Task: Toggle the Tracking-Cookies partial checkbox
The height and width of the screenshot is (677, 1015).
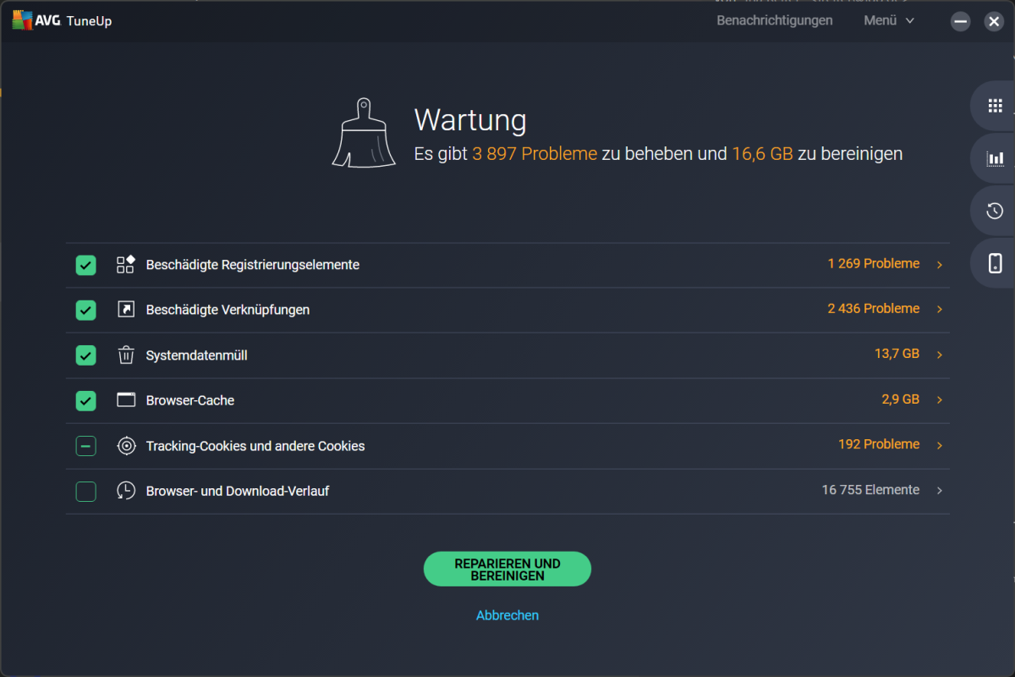Action: coord(86,446)
